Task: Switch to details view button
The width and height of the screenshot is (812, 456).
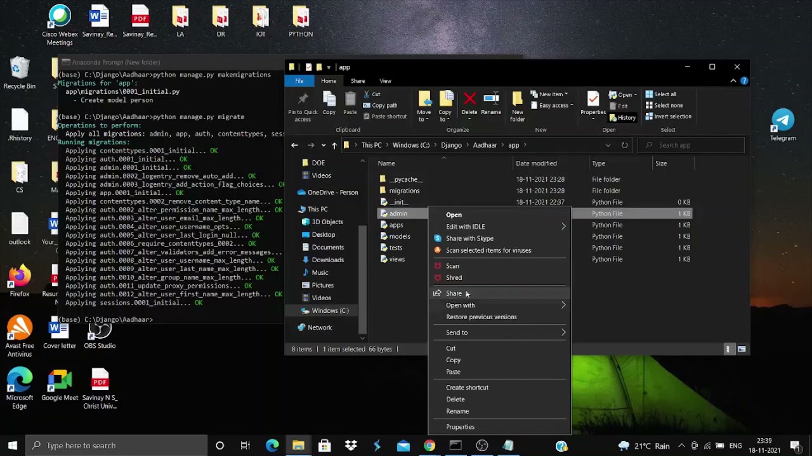Action: click(x=728, y=349)
